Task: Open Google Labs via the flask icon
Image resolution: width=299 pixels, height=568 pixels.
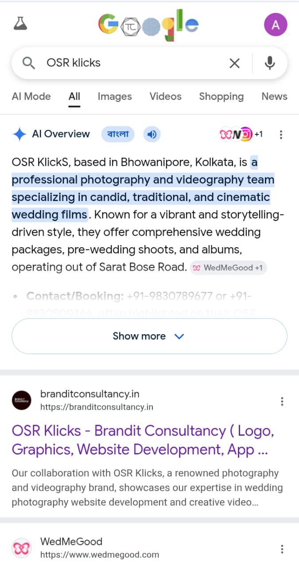Action: 21,24
